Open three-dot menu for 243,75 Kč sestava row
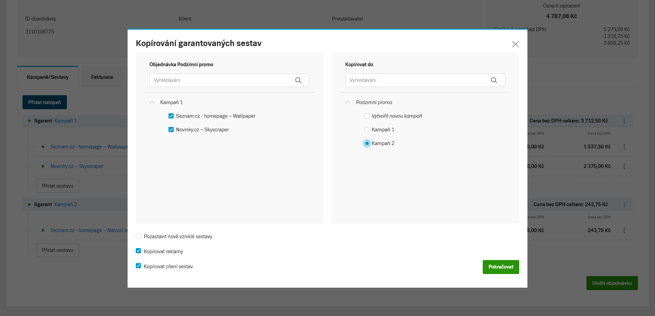 point(624,230)
